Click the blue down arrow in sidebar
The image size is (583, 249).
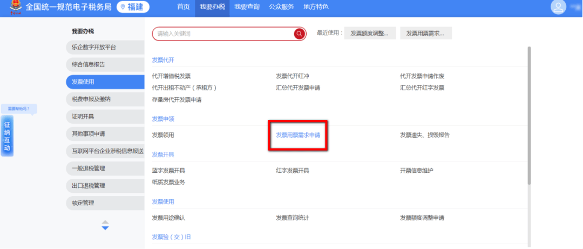105,228
